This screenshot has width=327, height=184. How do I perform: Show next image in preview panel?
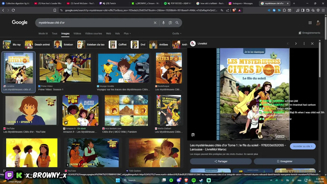point(296,43)
